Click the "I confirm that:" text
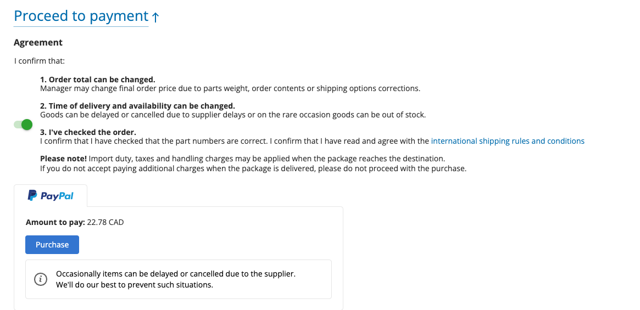Screen dimensions: 640x310 [x=39, y=61]
